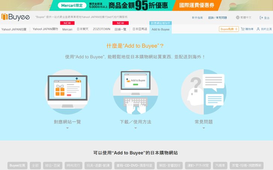273x170 pixels.
Task: Click the Buyee logo
Action: 15,17
